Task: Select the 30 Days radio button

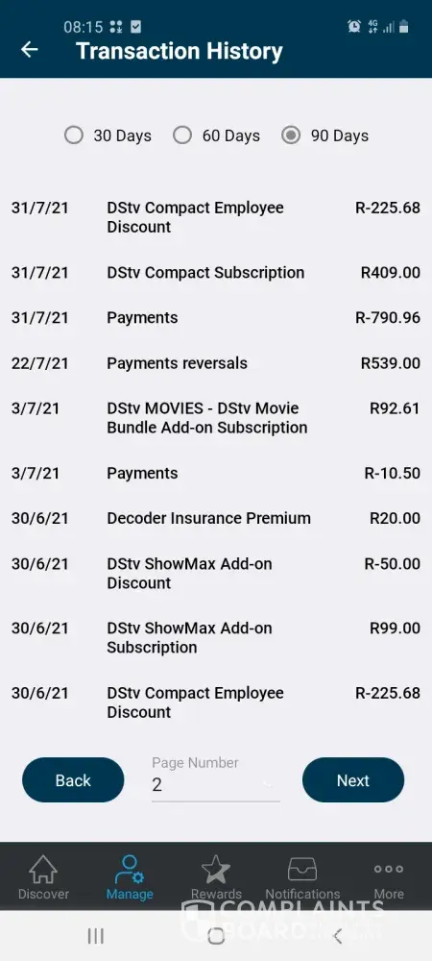Action: click(73, 135)
